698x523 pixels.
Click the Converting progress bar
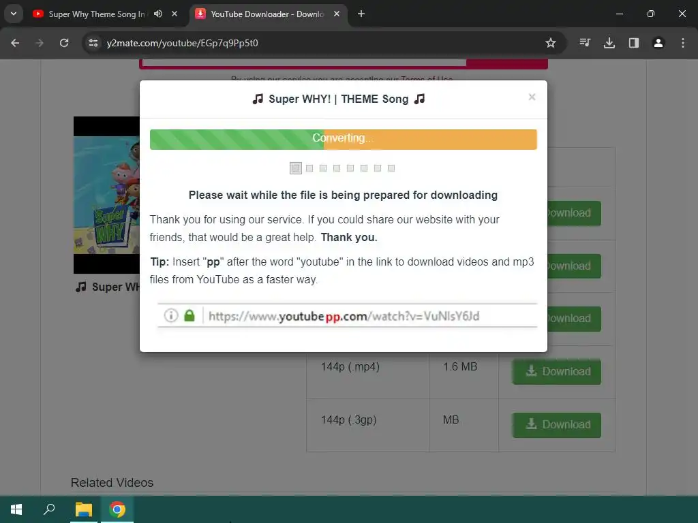(344, 140)
